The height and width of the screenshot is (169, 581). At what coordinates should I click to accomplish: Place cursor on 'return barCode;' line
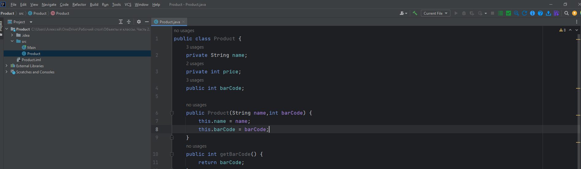tap(221, 163)
